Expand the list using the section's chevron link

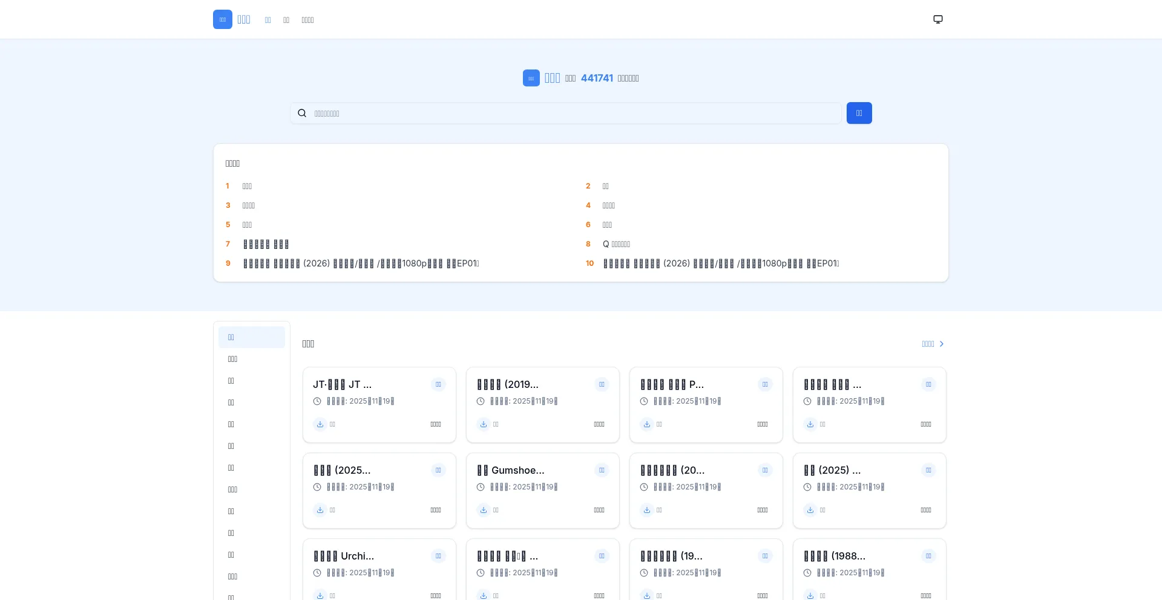[x=933, y=344]
